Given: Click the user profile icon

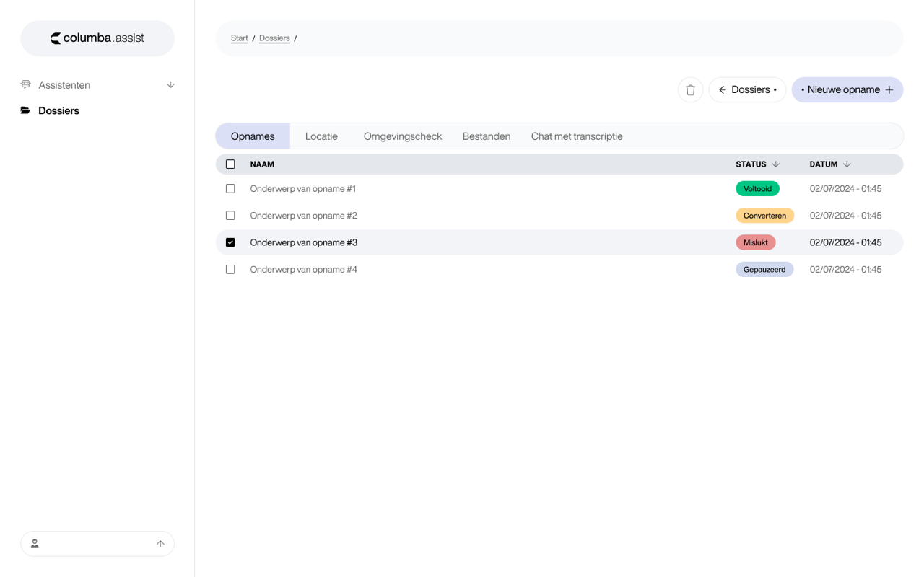Looking at the screenshot, I should tap(35, 544).
